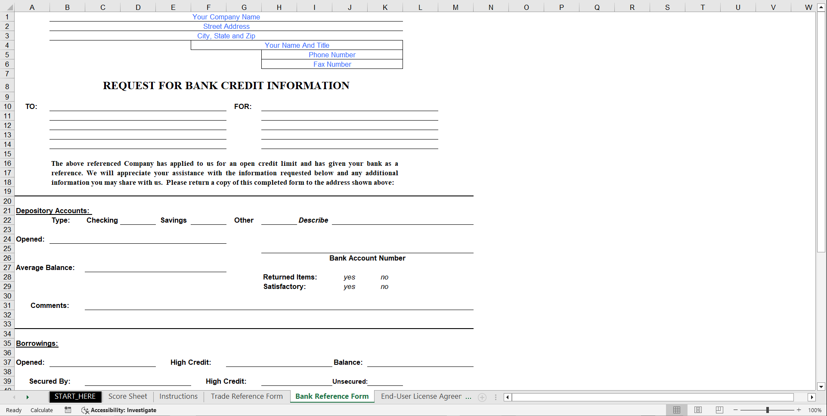This screenshot has height=416, width=827.
Task: Click the zoom slider handle
Action: (x=768, y=410)
